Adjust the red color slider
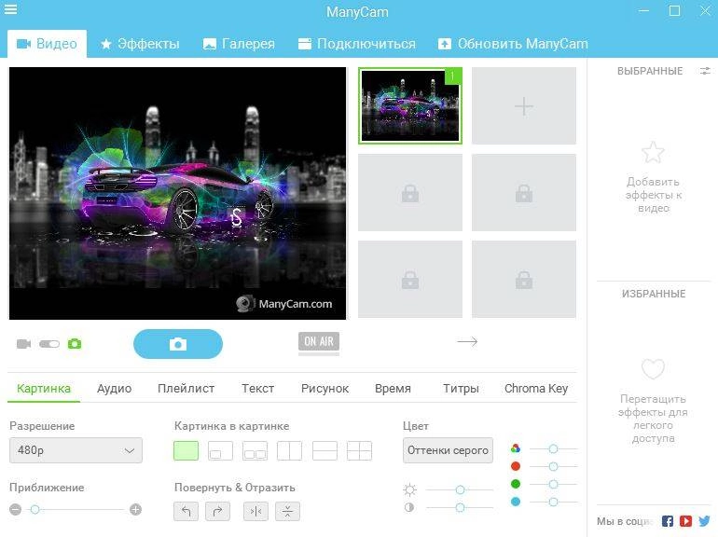Image resolution: width=718 pixels, height=537 pixels. [553, 466]
